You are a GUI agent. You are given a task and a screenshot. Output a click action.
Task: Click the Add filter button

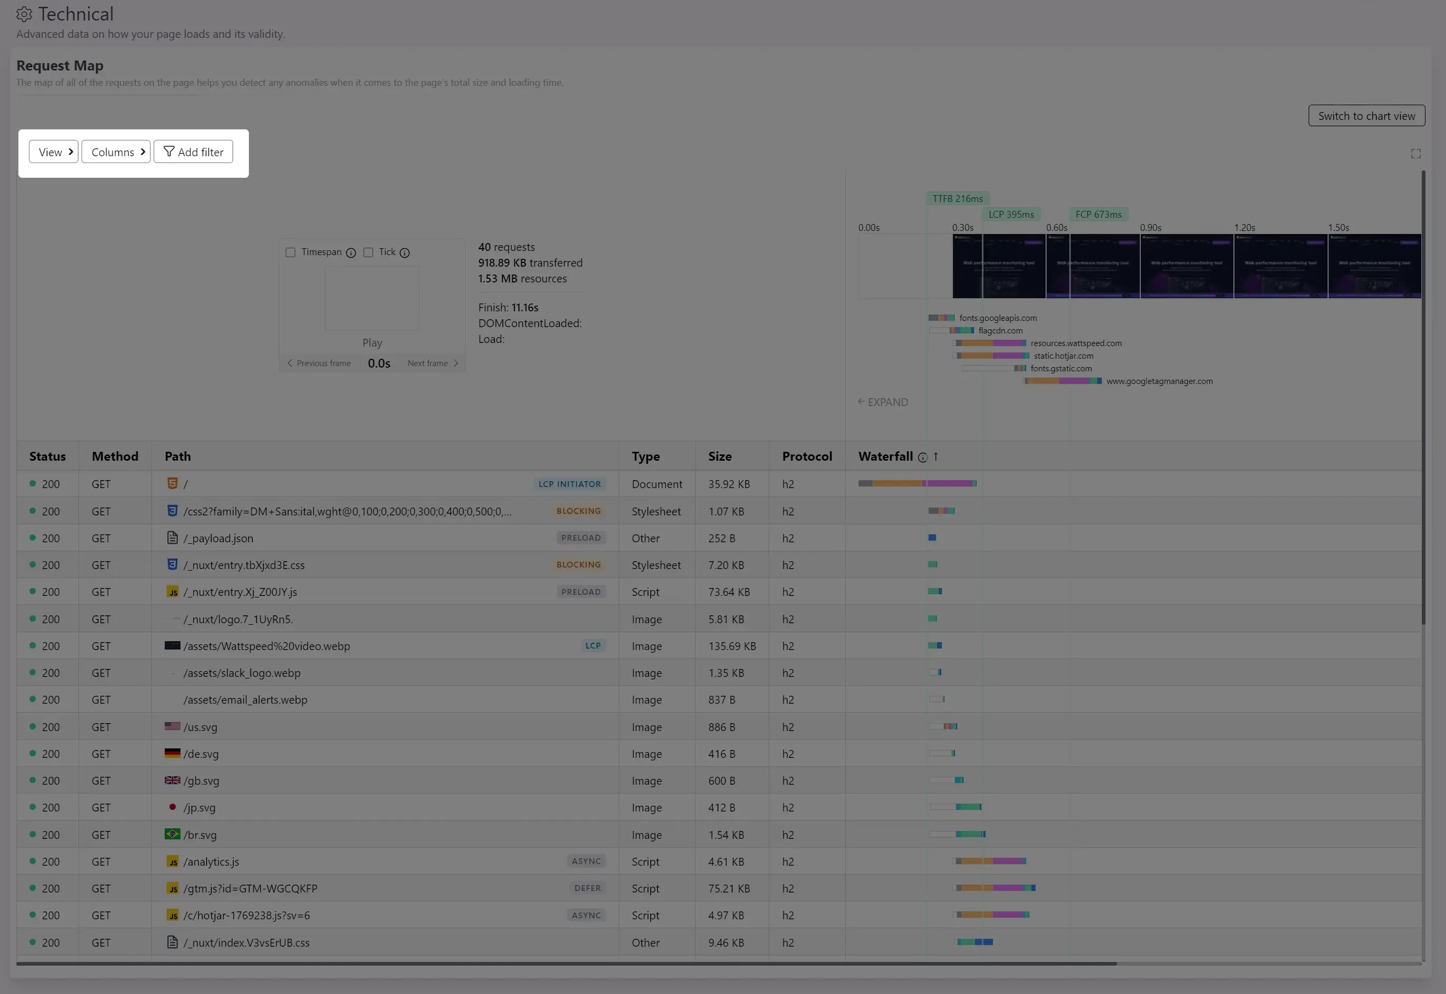(x=193, y=152)
